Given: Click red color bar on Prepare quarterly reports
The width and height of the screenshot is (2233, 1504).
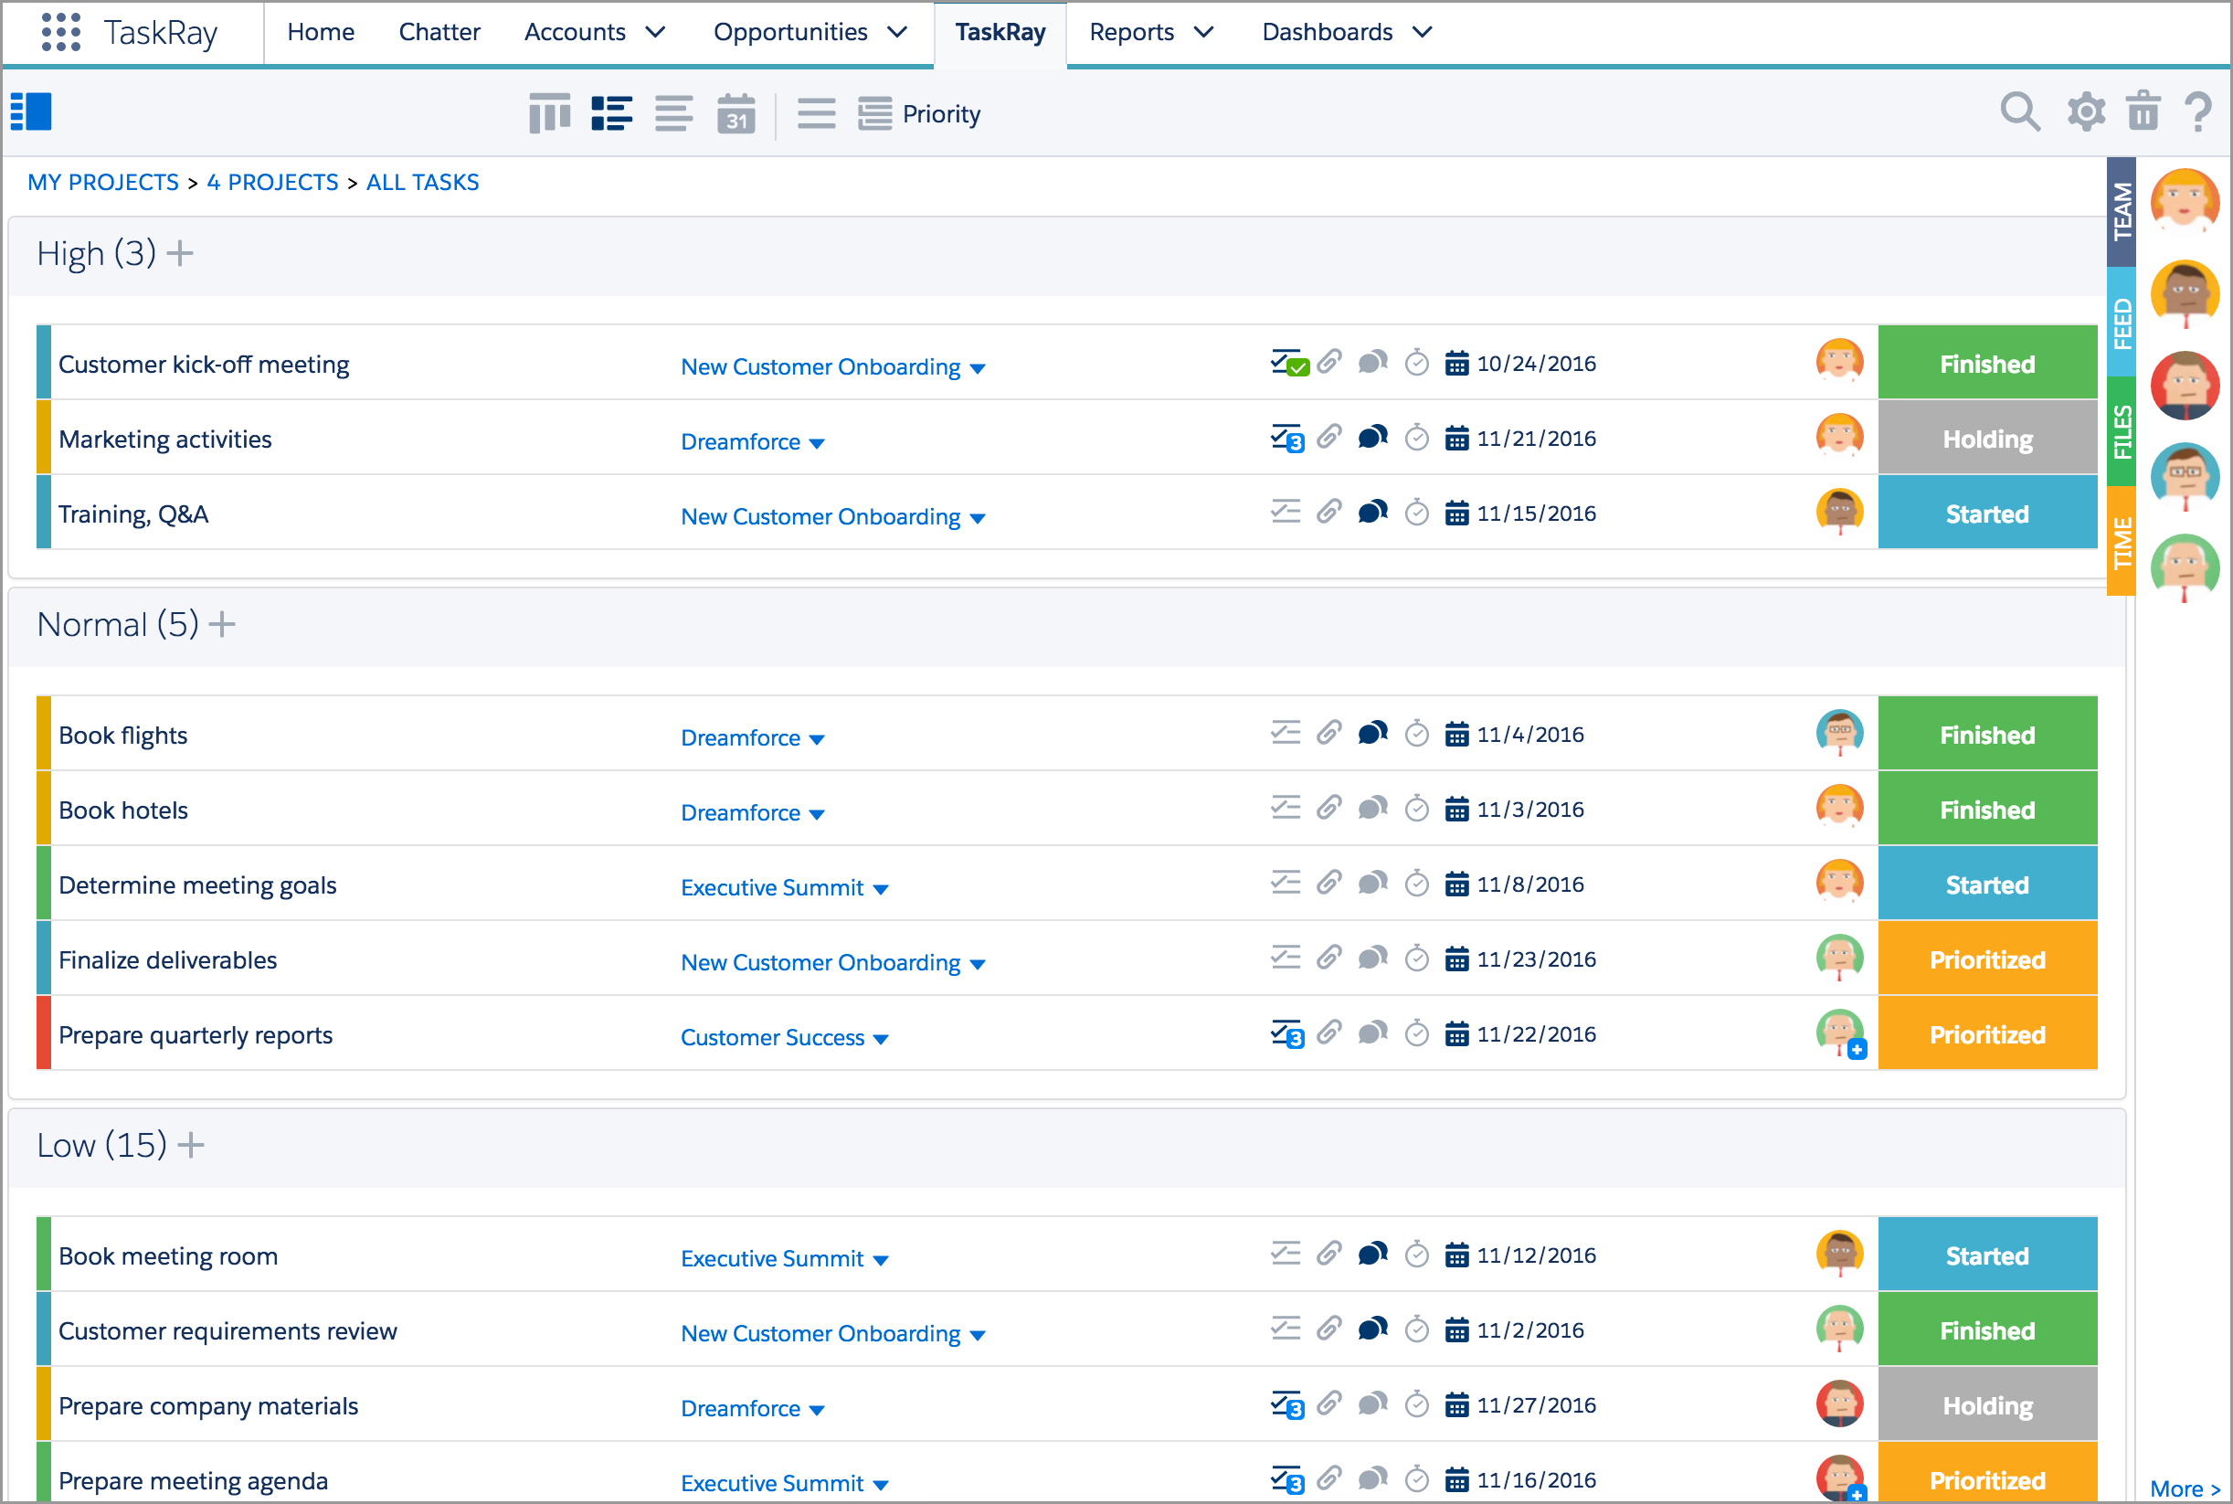Looking at the screenshot, I should [x=43, y=1033].
